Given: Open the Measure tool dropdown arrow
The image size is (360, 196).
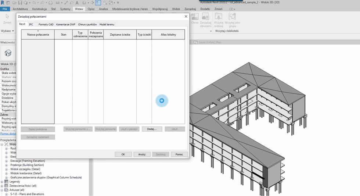Looking at the screenshot, I should (62, 3).
